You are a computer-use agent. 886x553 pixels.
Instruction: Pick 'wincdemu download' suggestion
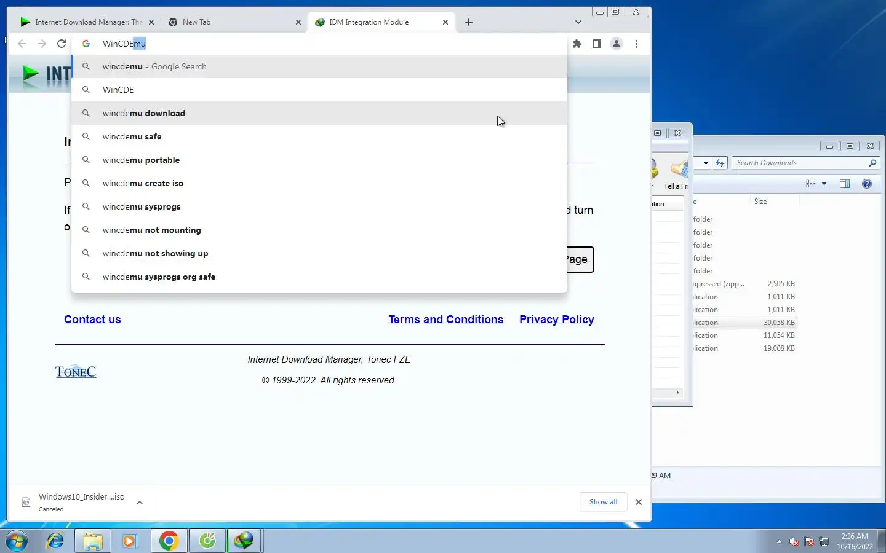click(x=319, y=113)
